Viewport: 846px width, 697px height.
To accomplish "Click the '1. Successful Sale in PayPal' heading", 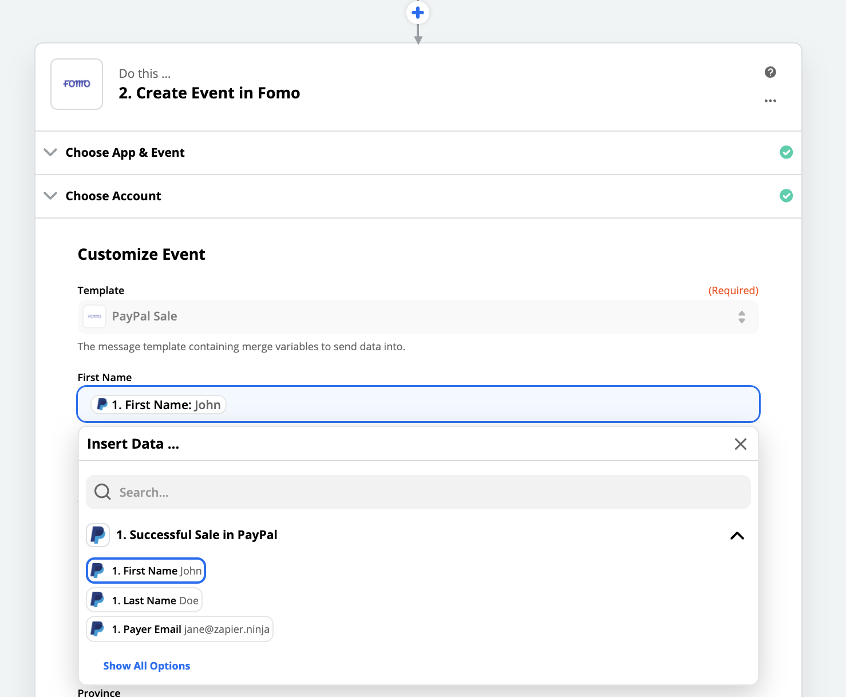I will [x=197, y=535].
